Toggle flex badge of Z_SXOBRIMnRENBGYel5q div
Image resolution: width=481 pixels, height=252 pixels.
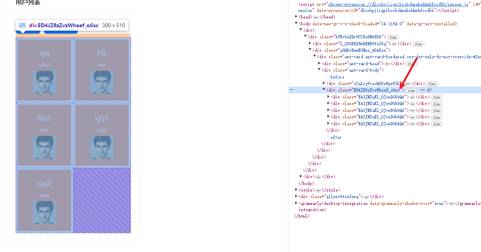418,44
